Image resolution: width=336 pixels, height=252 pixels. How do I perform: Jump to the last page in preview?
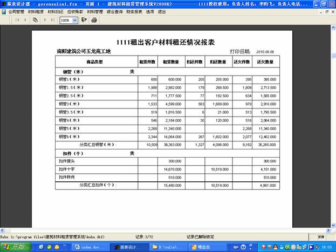click(x=53, y=20)
